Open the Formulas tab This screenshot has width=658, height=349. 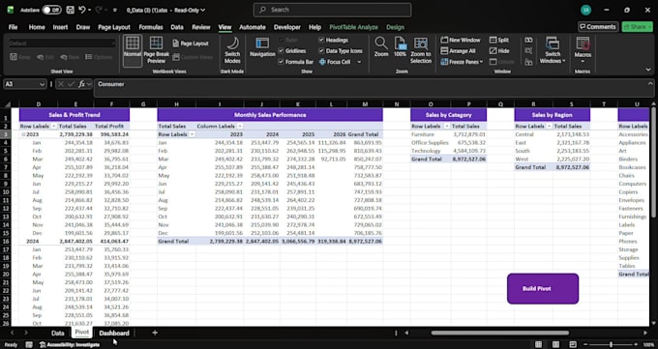[151, 27]
